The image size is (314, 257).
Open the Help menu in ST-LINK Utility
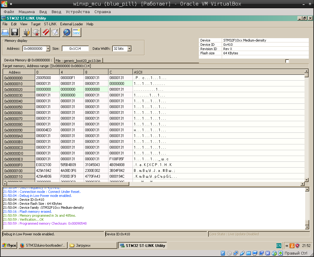click(x=90, y=24)
